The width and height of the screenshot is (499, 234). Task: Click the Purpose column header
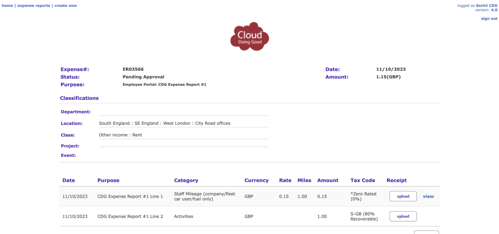108,180
